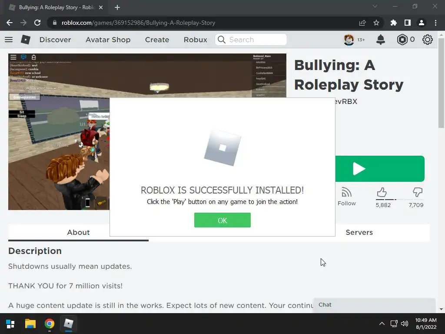This screenshot has width=445, height=334.
Task: Open Chrome from the taskbar
Action: coord(50,324)
